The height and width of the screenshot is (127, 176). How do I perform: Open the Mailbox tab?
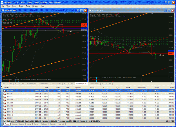44,124
